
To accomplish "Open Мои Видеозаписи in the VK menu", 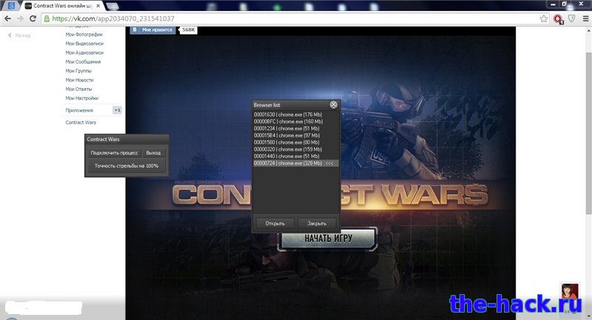I will 84,44.
